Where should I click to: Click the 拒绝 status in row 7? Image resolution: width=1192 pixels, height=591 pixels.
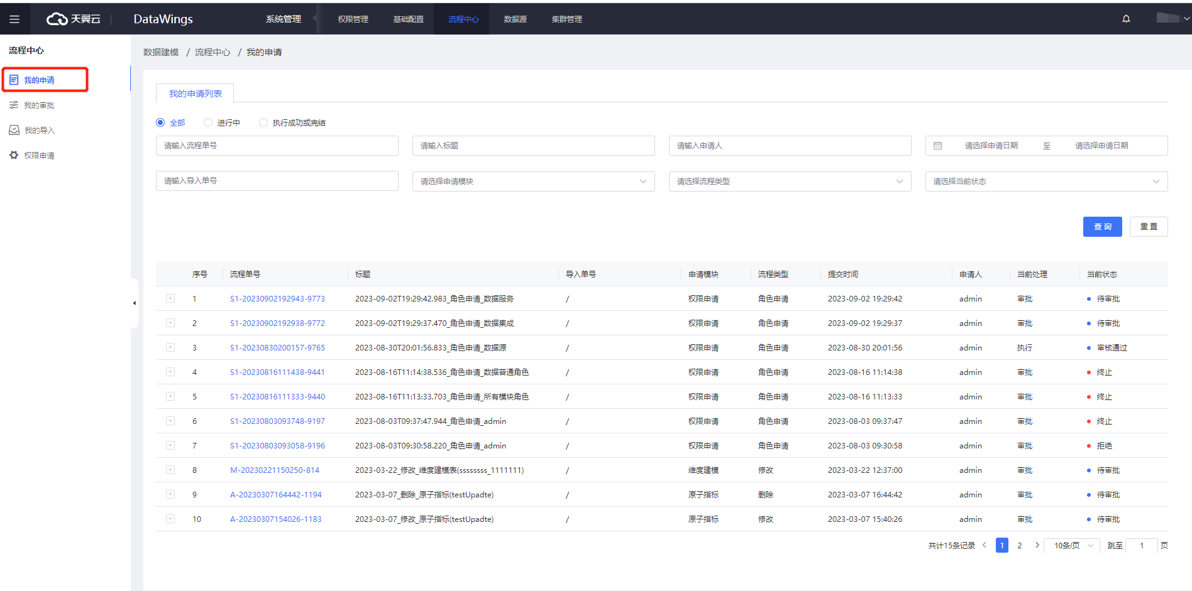click(1104, 445)
